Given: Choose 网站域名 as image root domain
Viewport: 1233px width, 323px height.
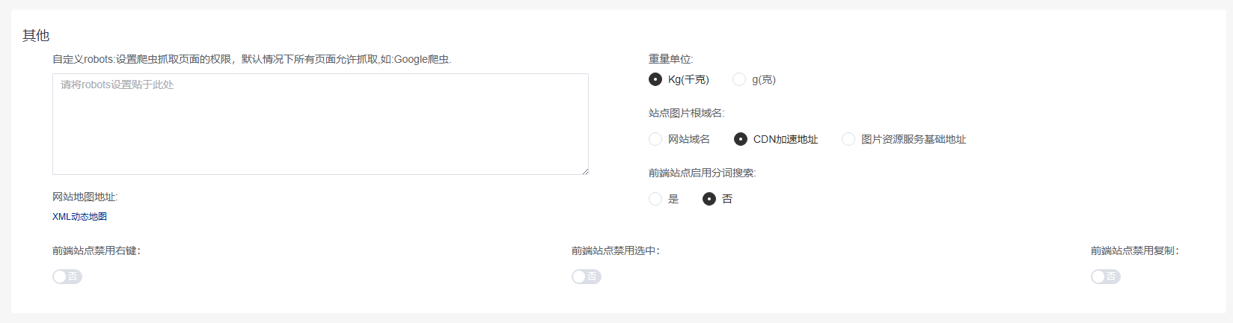Looking at the screenshot, I should 655,139.
